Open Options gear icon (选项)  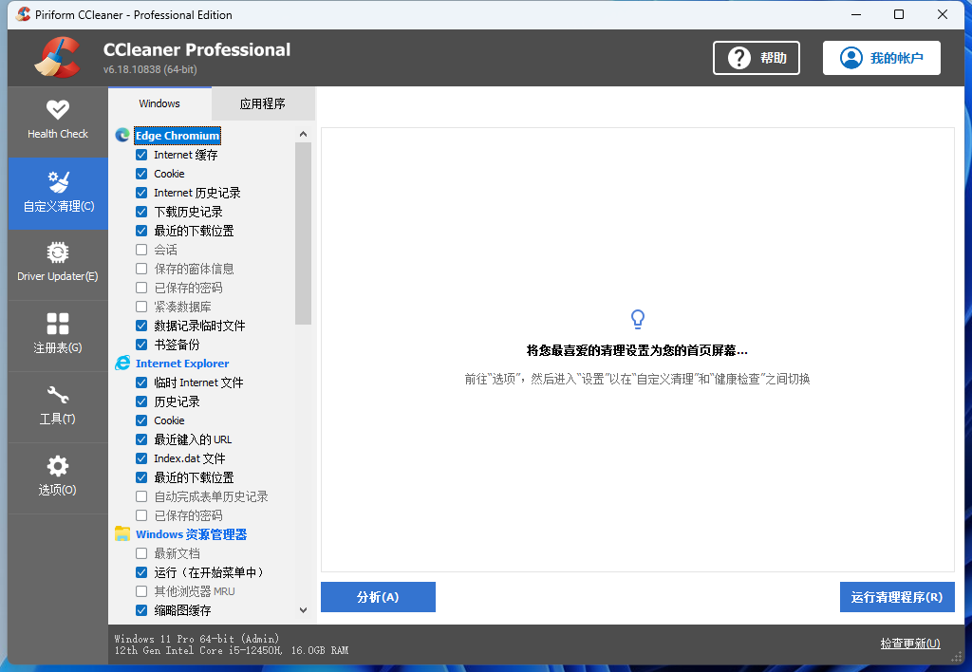click(x=58, y=466)
